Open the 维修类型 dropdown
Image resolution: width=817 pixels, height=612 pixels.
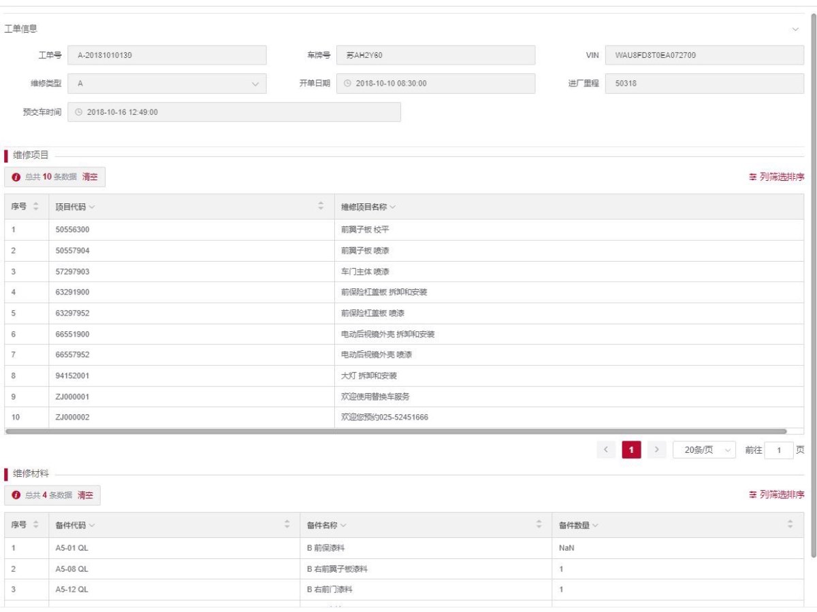point(255,84)
